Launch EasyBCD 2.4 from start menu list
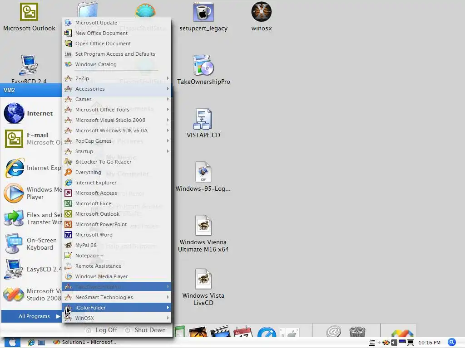 [33, 269]
